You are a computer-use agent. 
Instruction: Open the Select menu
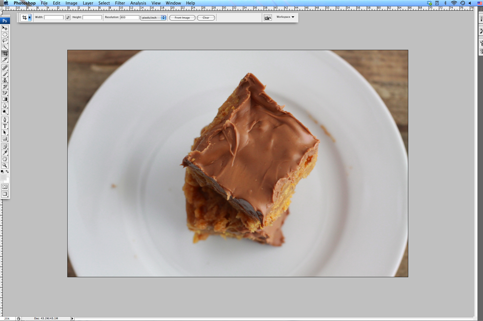(x=104, y=3)
